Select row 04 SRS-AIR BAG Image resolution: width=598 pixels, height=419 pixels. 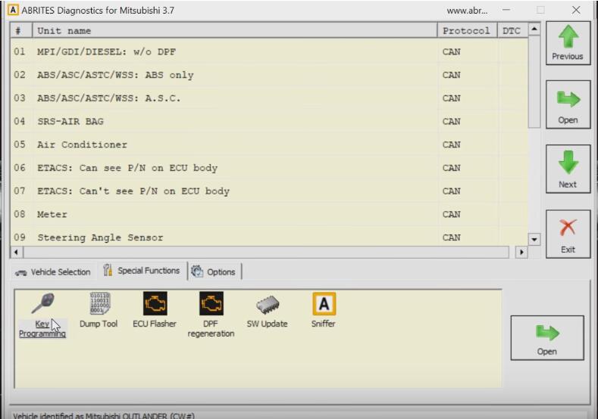click(x=269, y=122)
